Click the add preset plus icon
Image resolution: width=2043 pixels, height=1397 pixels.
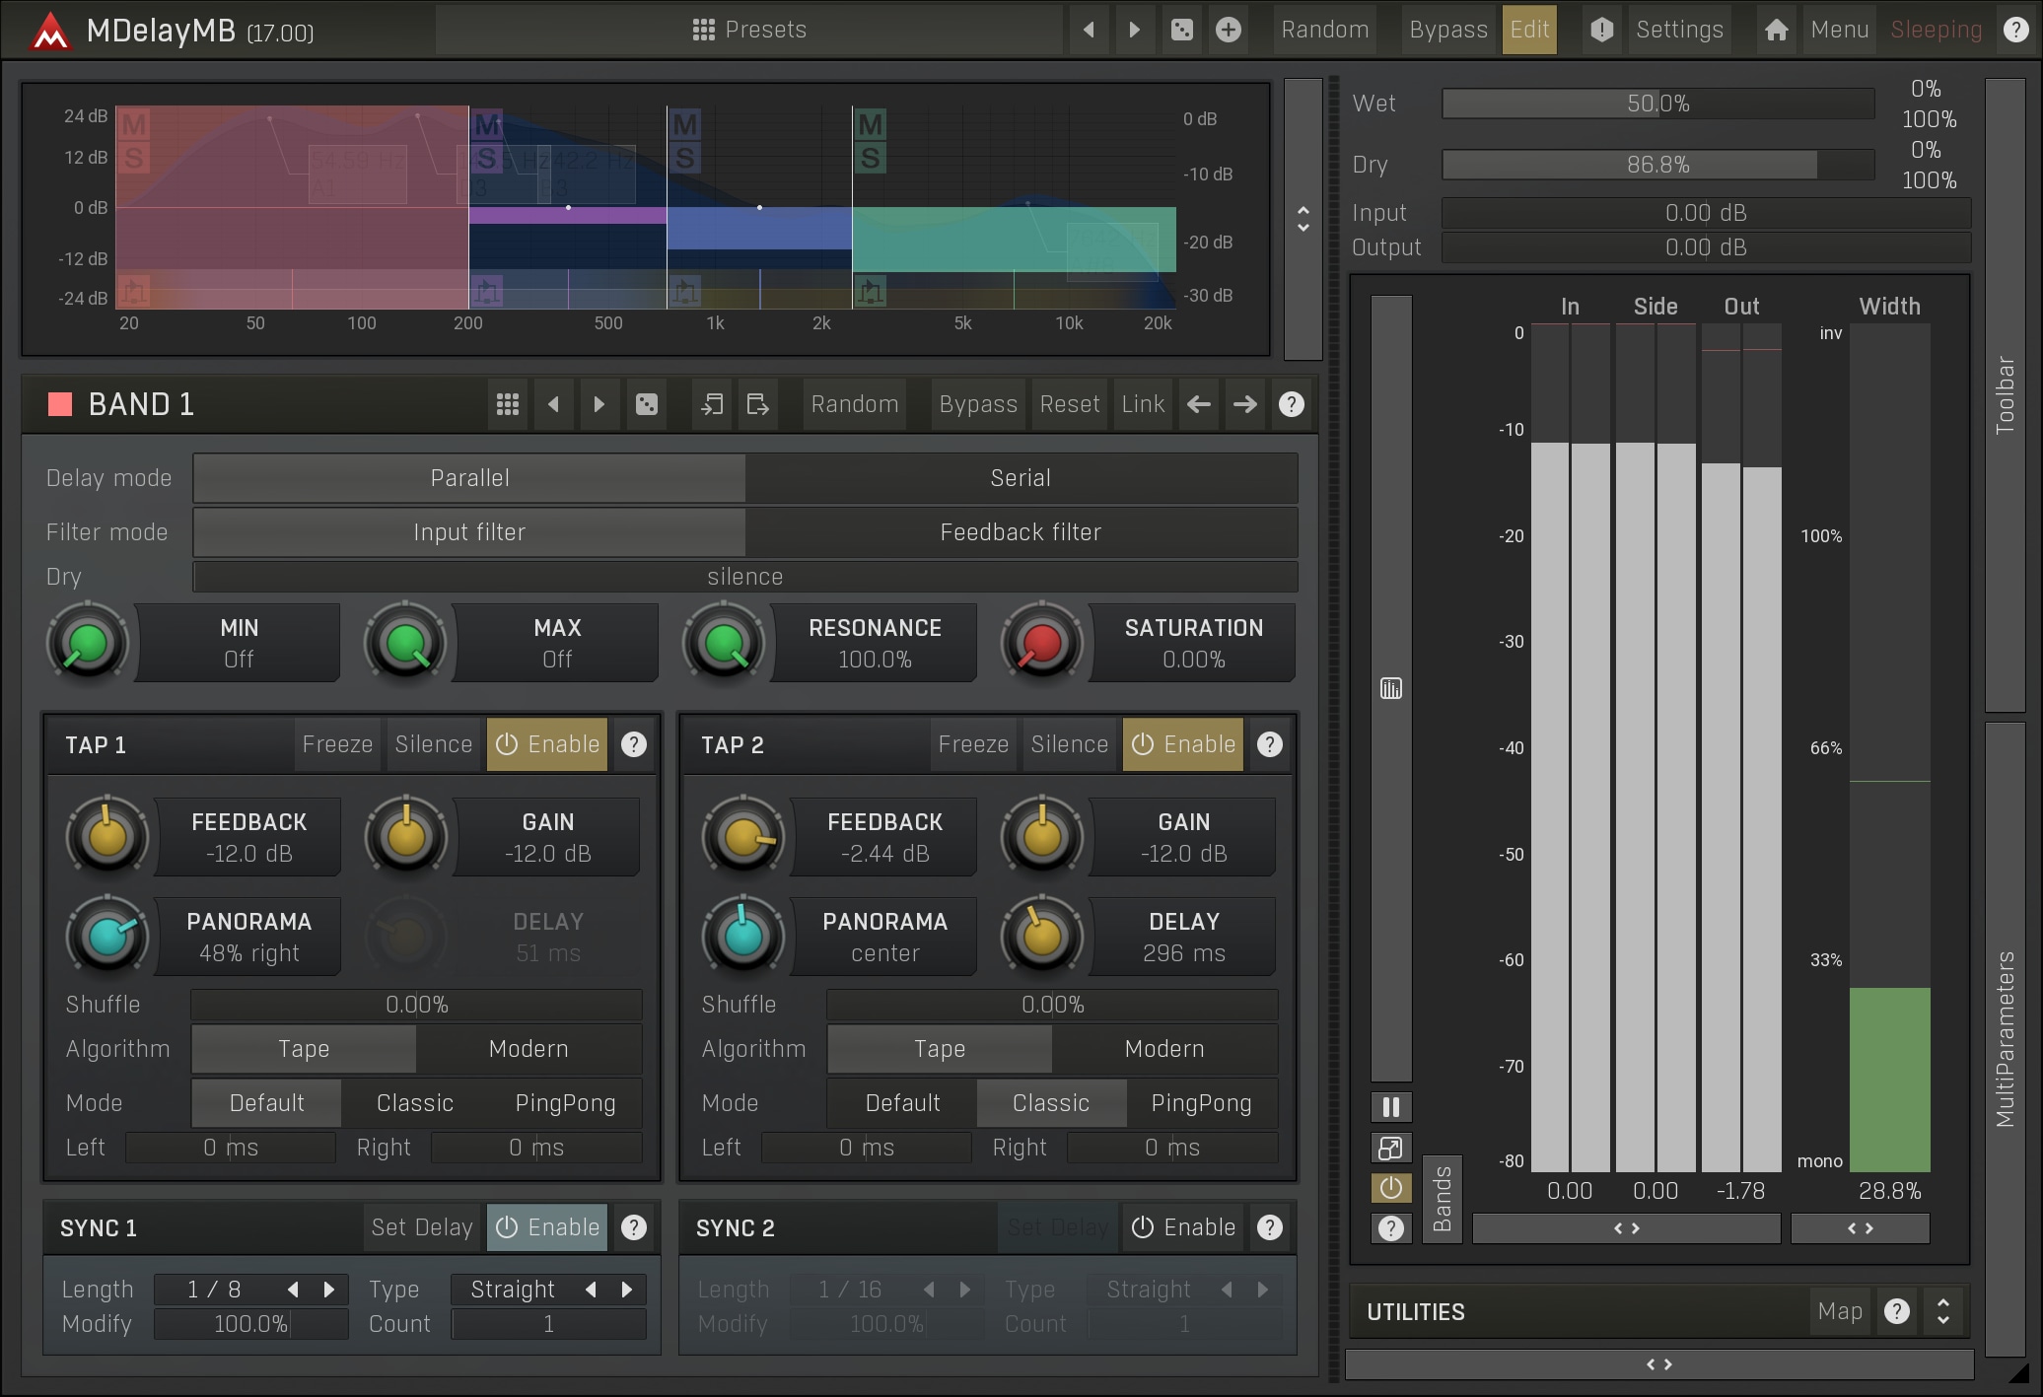[1228, 30]
